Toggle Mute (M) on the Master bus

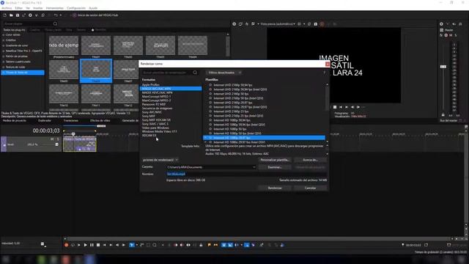[x=451, y=35]
